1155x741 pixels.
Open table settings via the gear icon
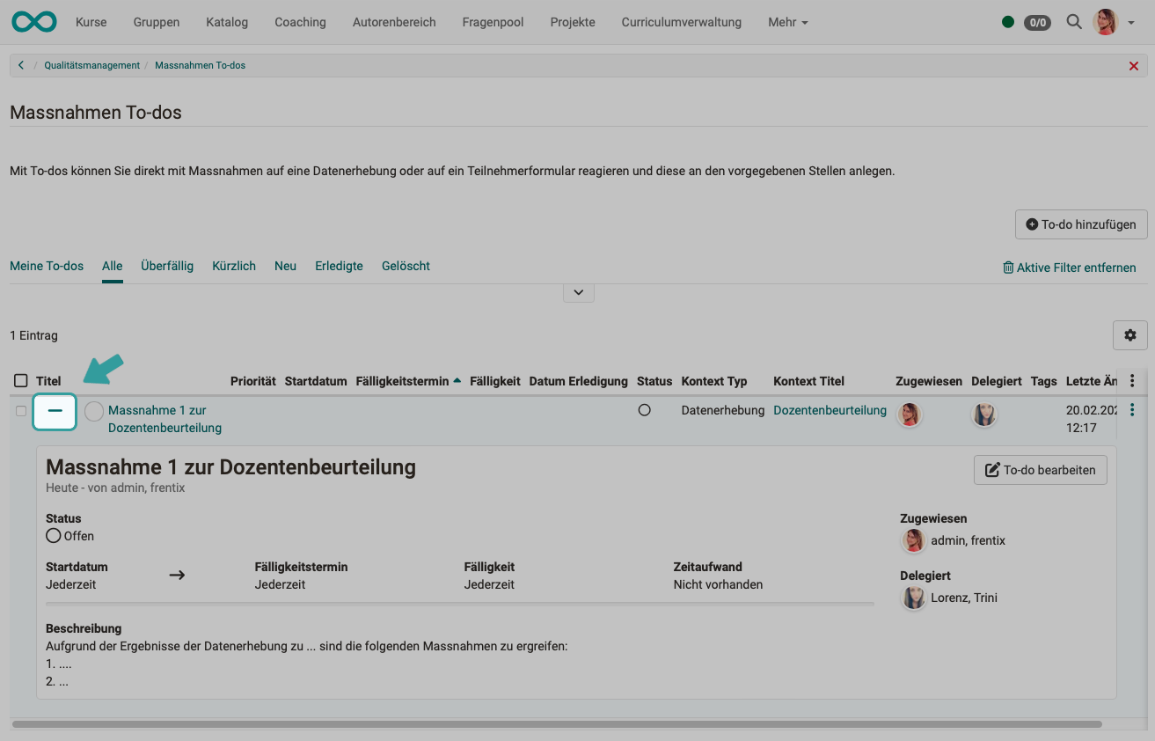[1130, 335]
